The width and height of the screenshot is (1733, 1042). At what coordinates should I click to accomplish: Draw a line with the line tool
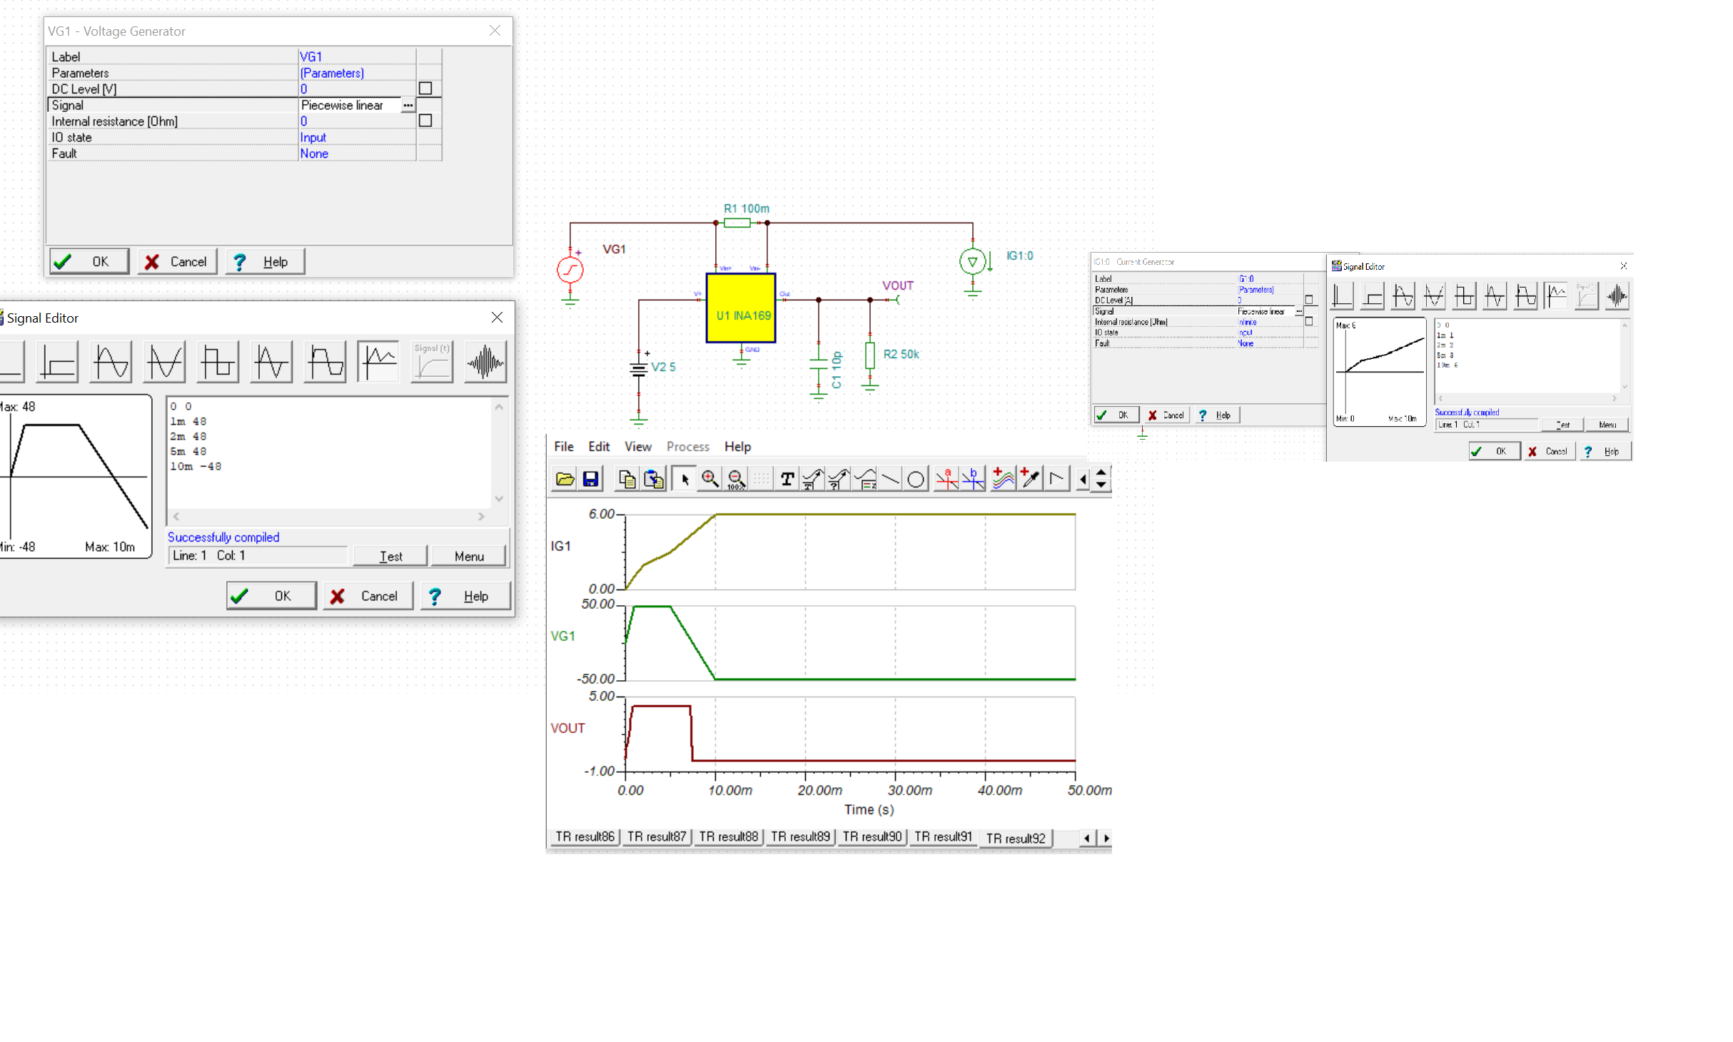891,479
